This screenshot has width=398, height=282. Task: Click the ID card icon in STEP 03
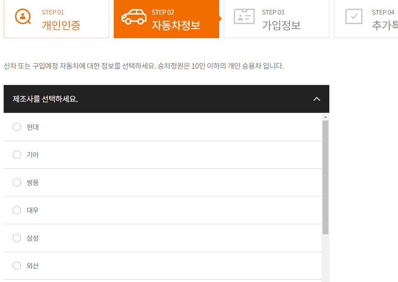tap(244, 15)
